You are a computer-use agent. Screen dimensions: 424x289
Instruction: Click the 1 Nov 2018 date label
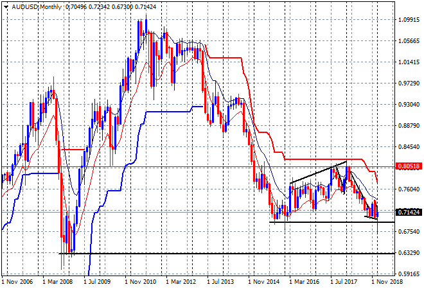(387, 282)
